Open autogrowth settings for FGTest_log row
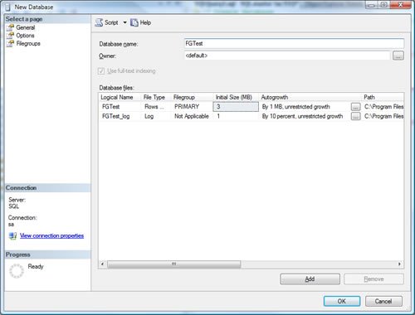 coord(356,116)
